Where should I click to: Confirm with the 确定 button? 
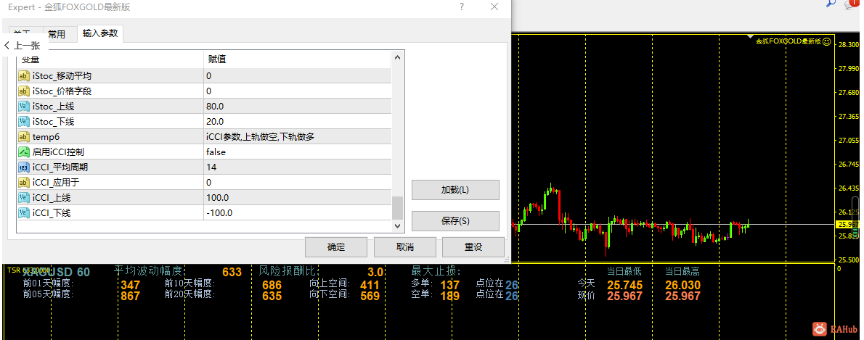tap(336, 247)
